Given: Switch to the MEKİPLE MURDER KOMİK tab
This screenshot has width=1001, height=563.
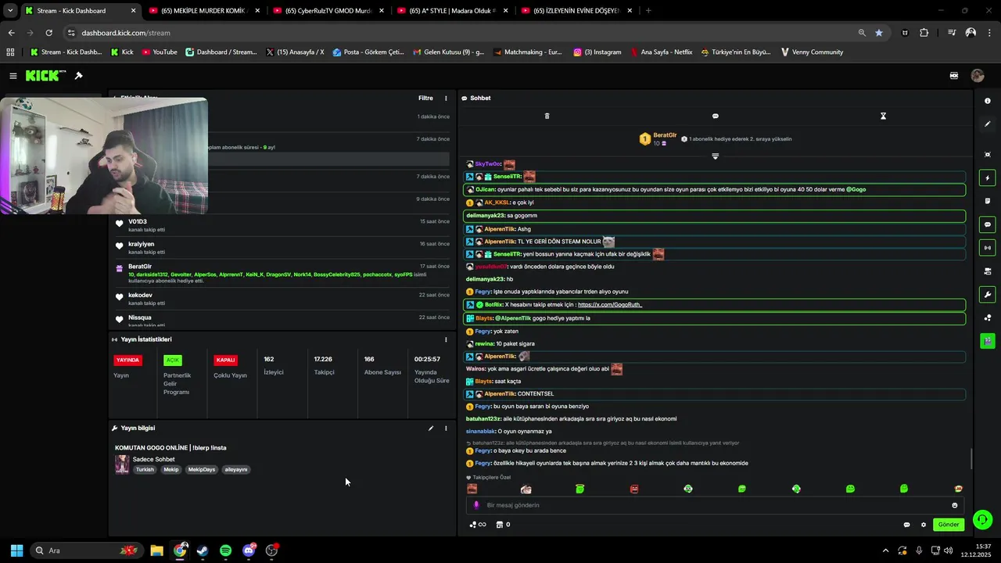Looking at the screenshot, I should pyautogui.click(x=203, y=11).
